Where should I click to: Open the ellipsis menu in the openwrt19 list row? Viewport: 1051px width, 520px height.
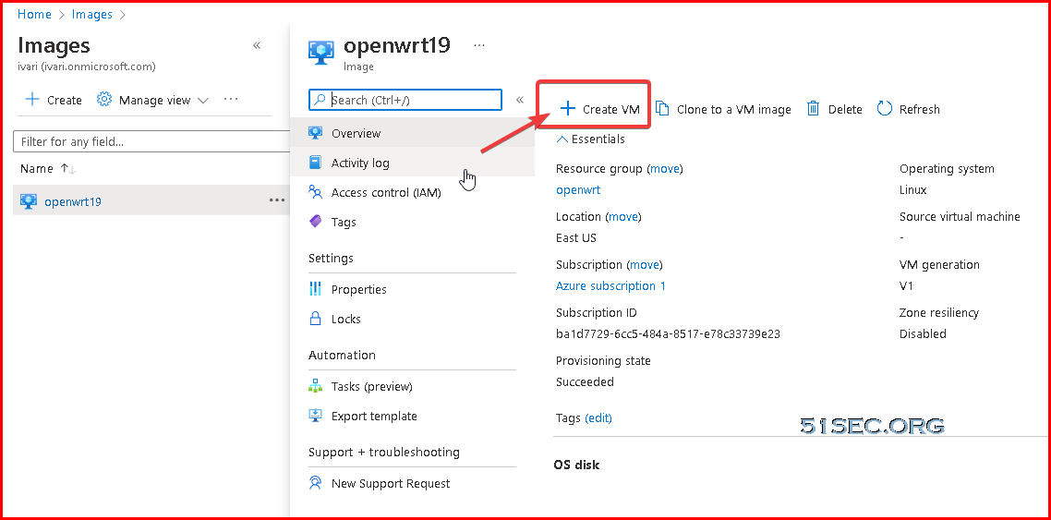pyautogui.click(x=277, y=200)
